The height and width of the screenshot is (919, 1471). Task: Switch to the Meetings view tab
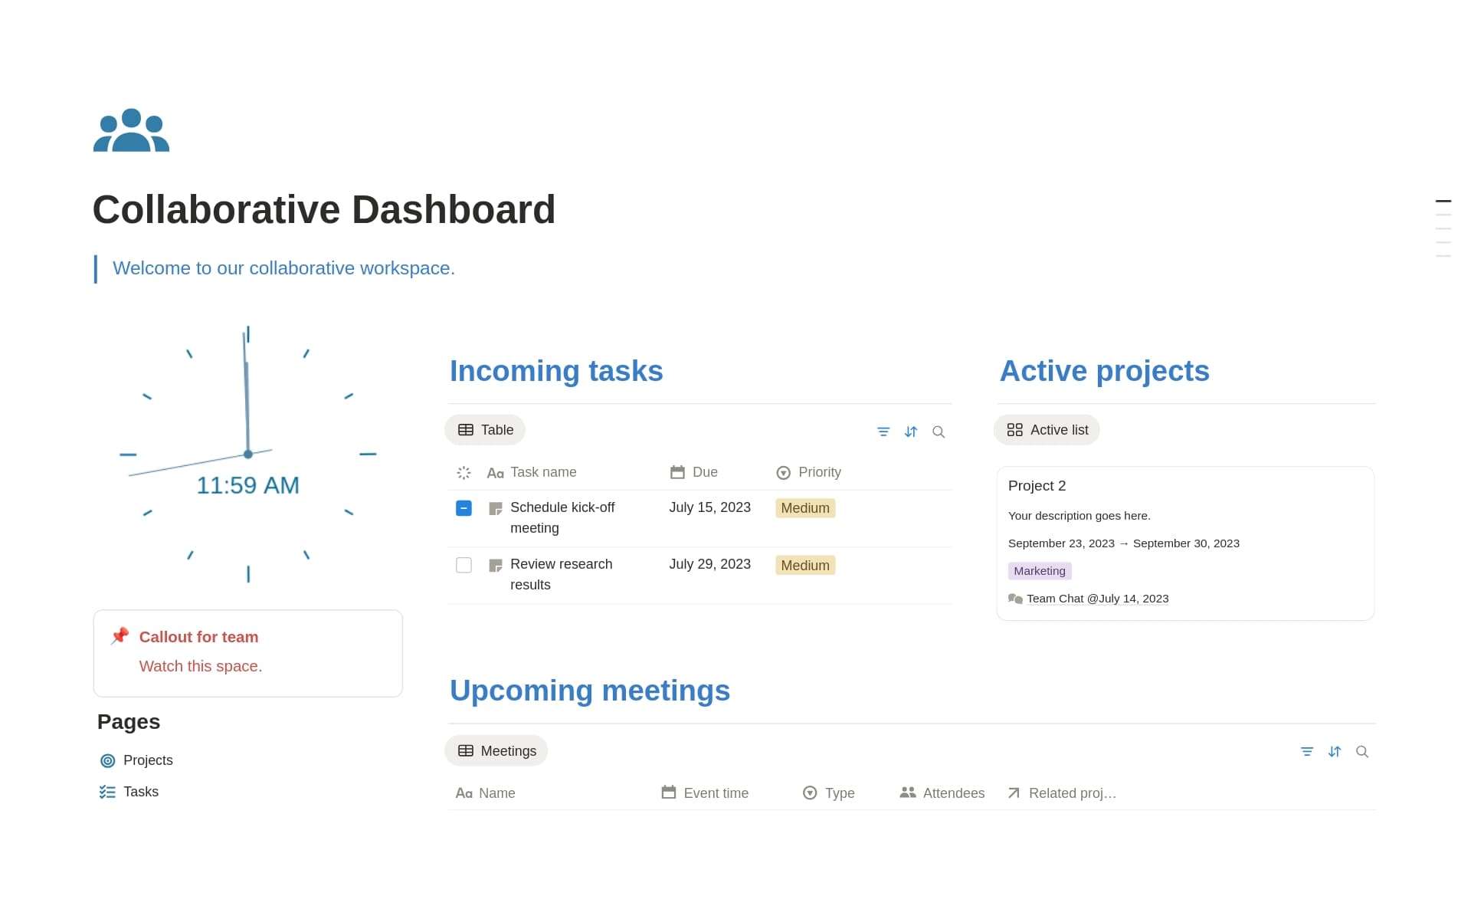pos(496,750)
